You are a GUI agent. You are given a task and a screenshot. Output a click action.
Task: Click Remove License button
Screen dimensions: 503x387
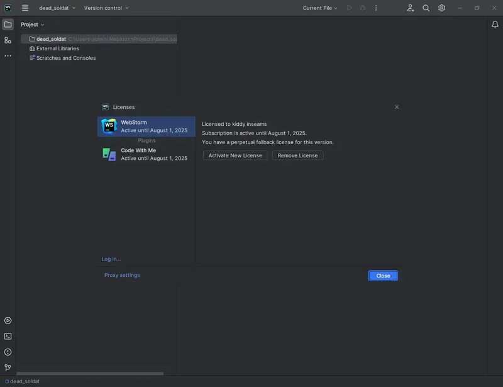click(297, 155)
